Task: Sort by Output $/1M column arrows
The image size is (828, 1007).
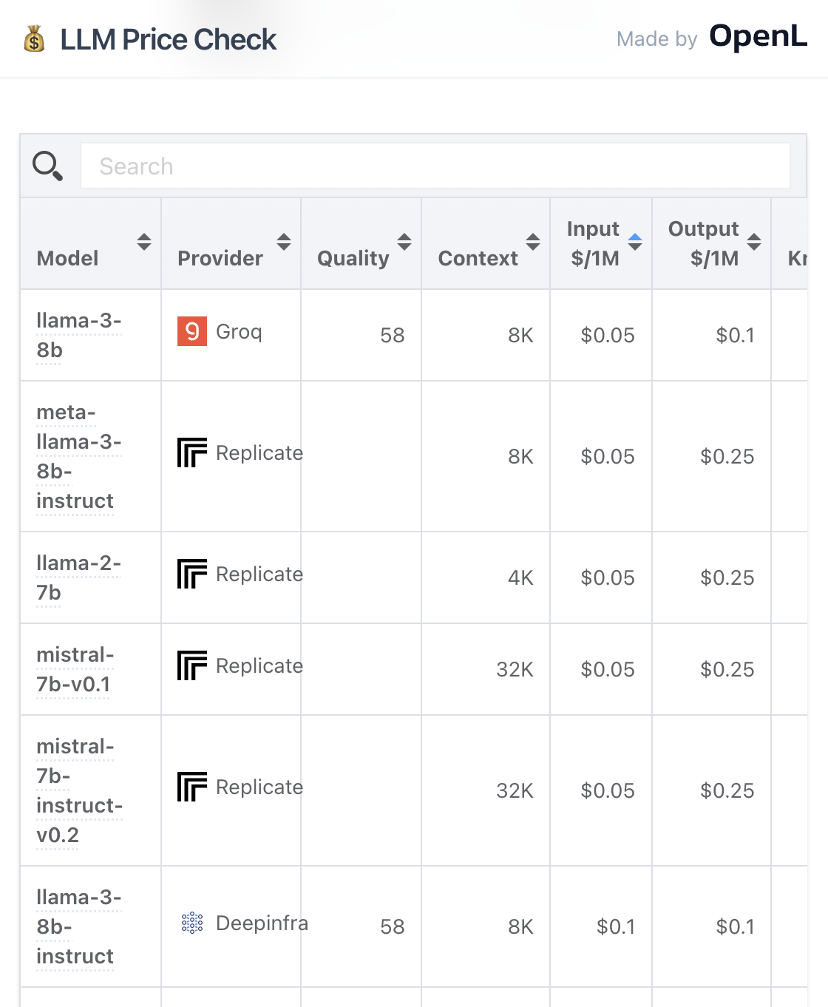Action: [754, 242]
